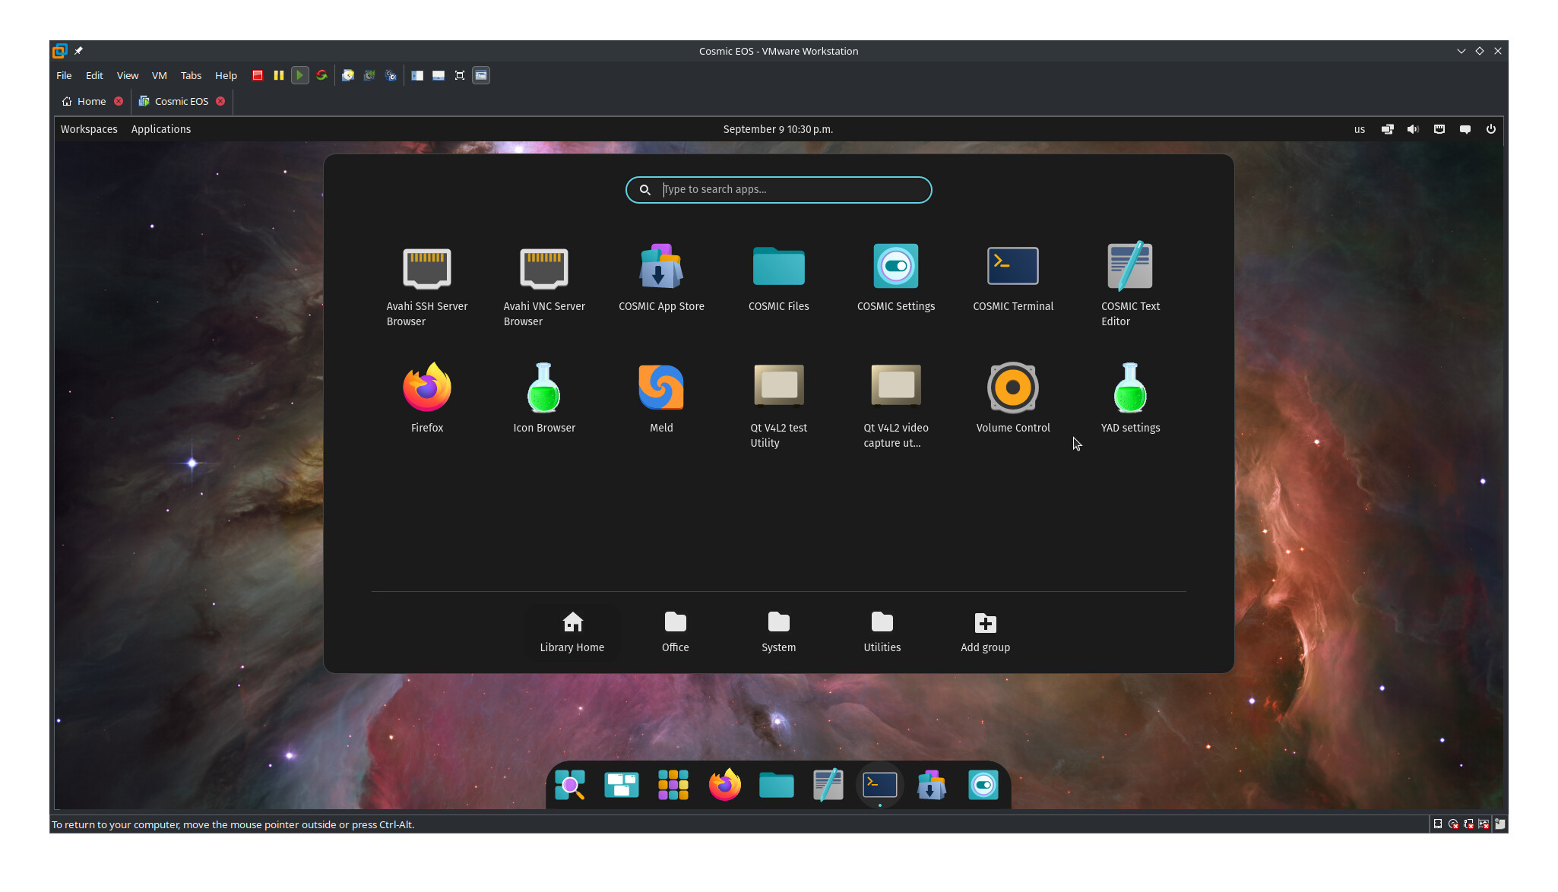Open the VM menu
The image size is (1558, 892).
click(159, 75)
